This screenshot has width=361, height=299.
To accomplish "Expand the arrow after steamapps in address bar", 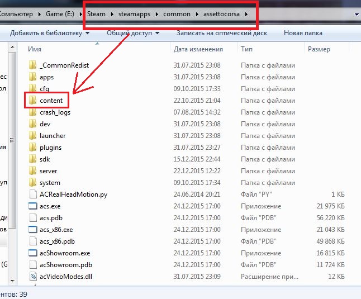I will [x=157, y=14].
